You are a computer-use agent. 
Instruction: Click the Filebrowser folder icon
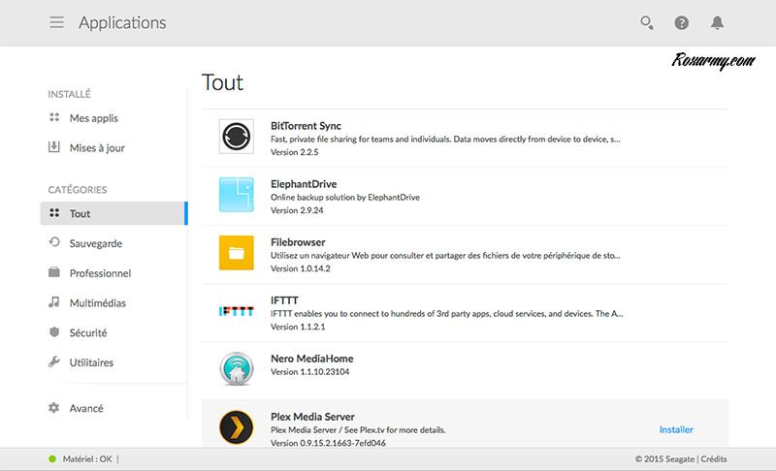coord(236,253)
